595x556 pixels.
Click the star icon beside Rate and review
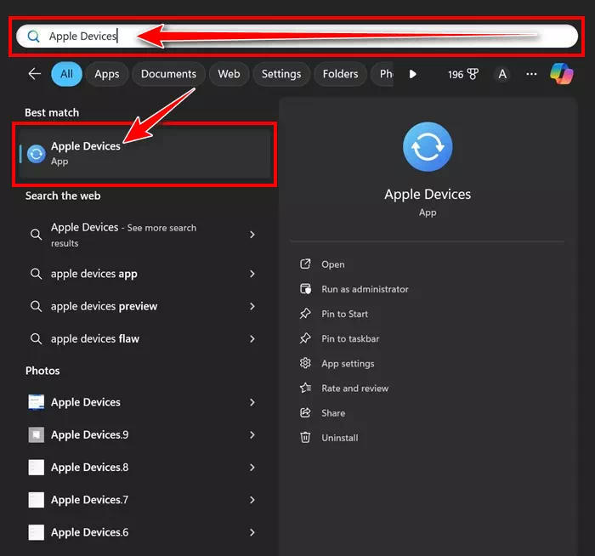pos(305,388)
